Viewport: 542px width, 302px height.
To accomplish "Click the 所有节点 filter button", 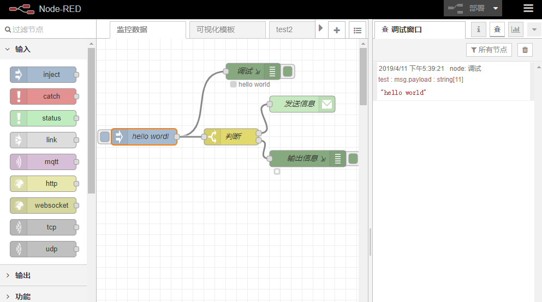I will tap(489, 50).
